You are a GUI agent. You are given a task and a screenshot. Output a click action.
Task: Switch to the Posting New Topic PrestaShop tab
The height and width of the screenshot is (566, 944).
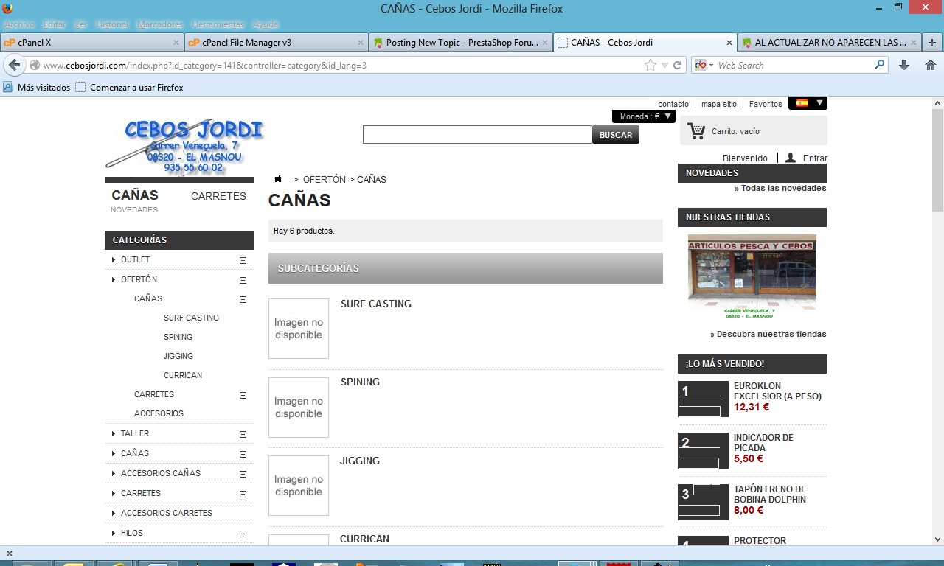tap(461, 43)
